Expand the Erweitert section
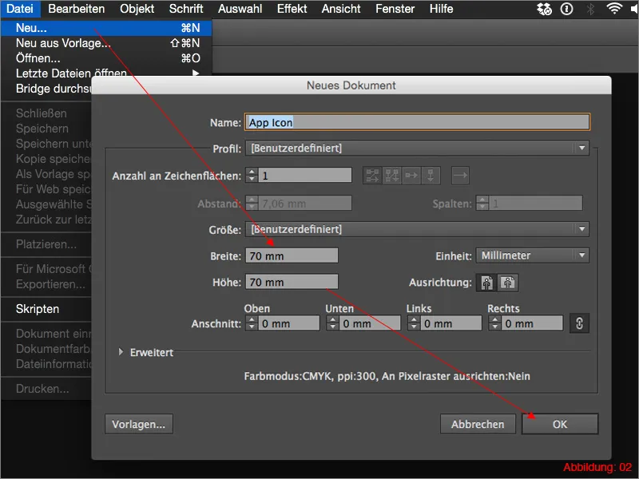The width and height of the screenshot is (639, 479). (x=121, y=352)
